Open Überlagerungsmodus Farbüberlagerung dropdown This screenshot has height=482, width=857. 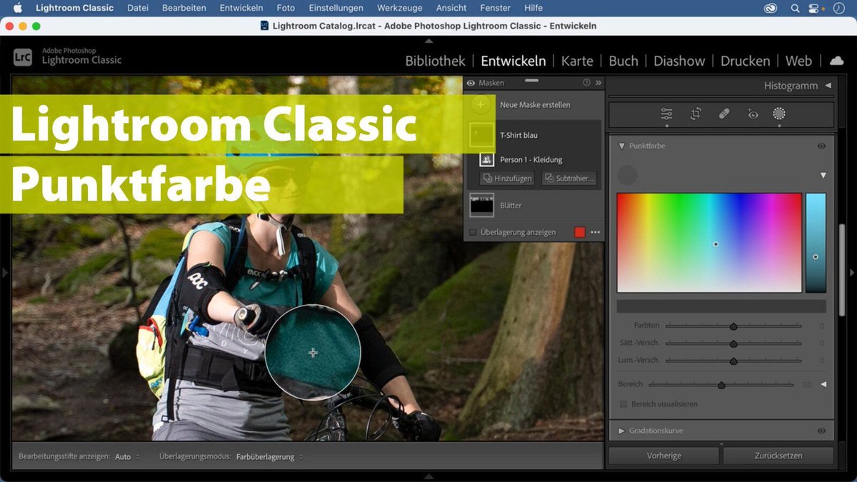click(x=269, y=456)
